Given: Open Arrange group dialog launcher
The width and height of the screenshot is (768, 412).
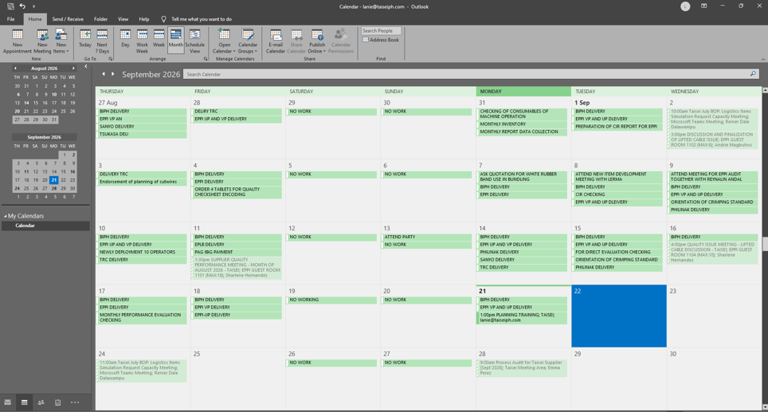Looking at the screenshot, I should [206, 59].
